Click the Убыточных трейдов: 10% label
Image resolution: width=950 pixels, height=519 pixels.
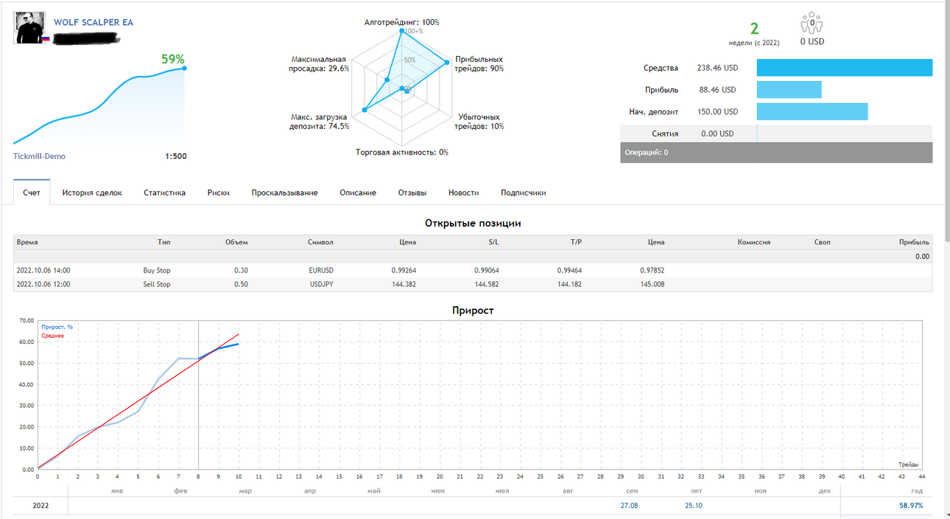pos(479,121)
